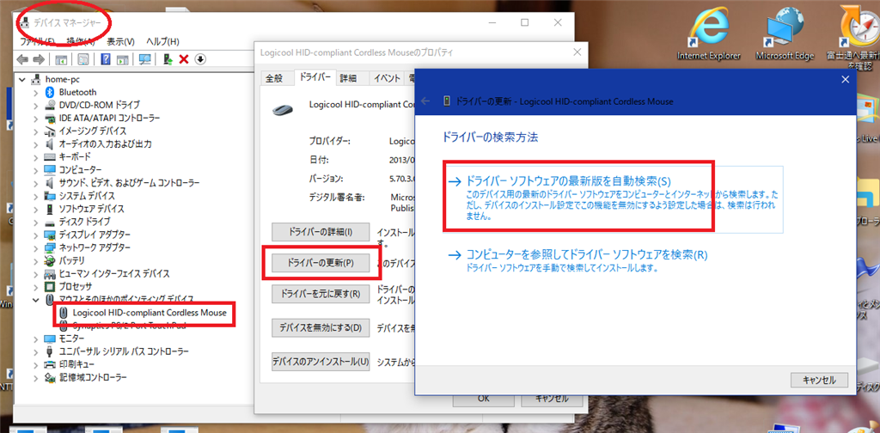Switch to the ドライバー tab
This screenshot has width=880, height=433.
(x=315, y=77)
